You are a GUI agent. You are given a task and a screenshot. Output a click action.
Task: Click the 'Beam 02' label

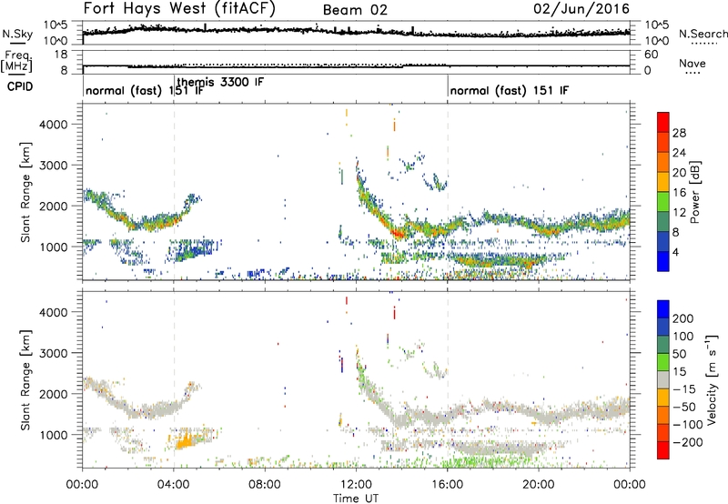[355, 10]
